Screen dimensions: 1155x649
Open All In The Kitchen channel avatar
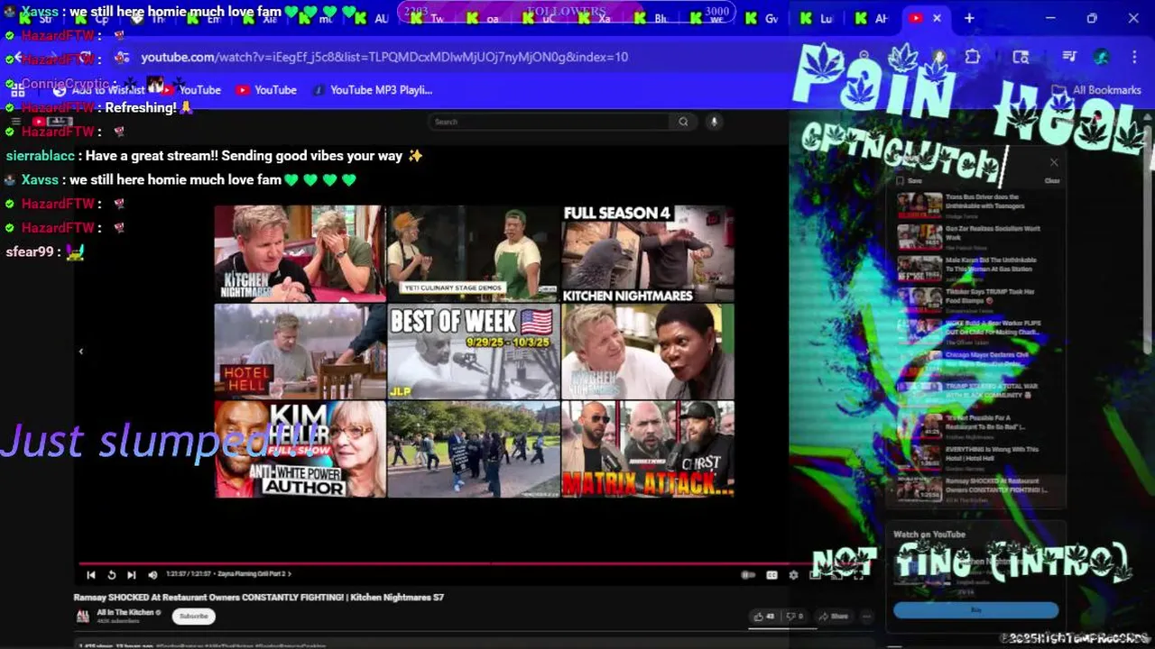pos(82,617)
